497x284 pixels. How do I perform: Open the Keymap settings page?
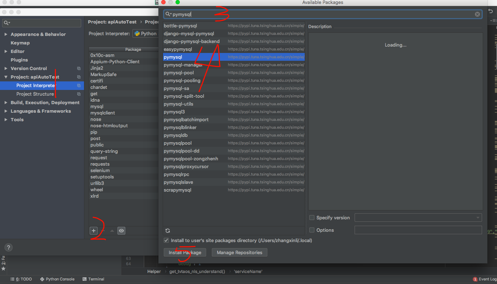[x=20, y=43]
